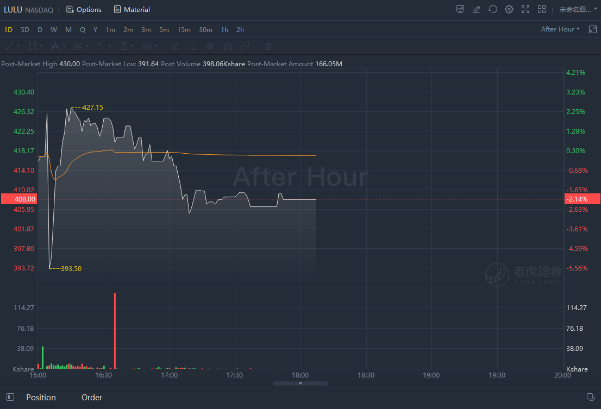Switch to the 5D timeframe tab

[x=25, y=29]
